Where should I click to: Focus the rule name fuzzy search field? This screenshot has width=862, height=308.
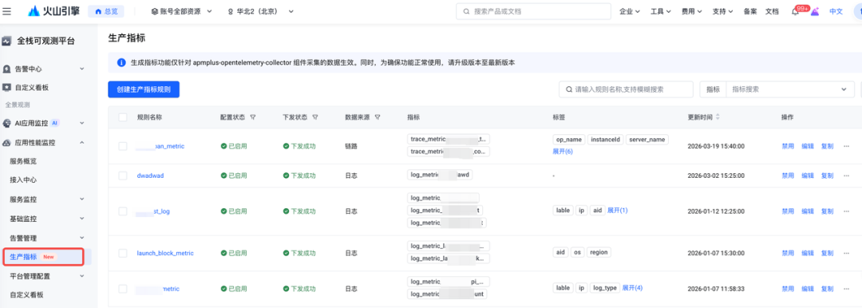(626, 89)
